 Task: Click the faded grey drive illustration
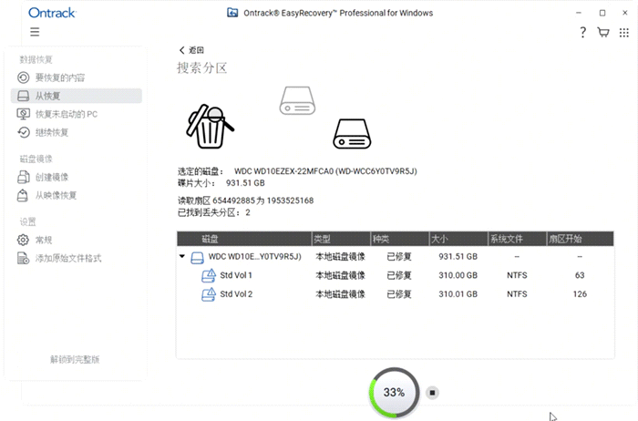297,100
